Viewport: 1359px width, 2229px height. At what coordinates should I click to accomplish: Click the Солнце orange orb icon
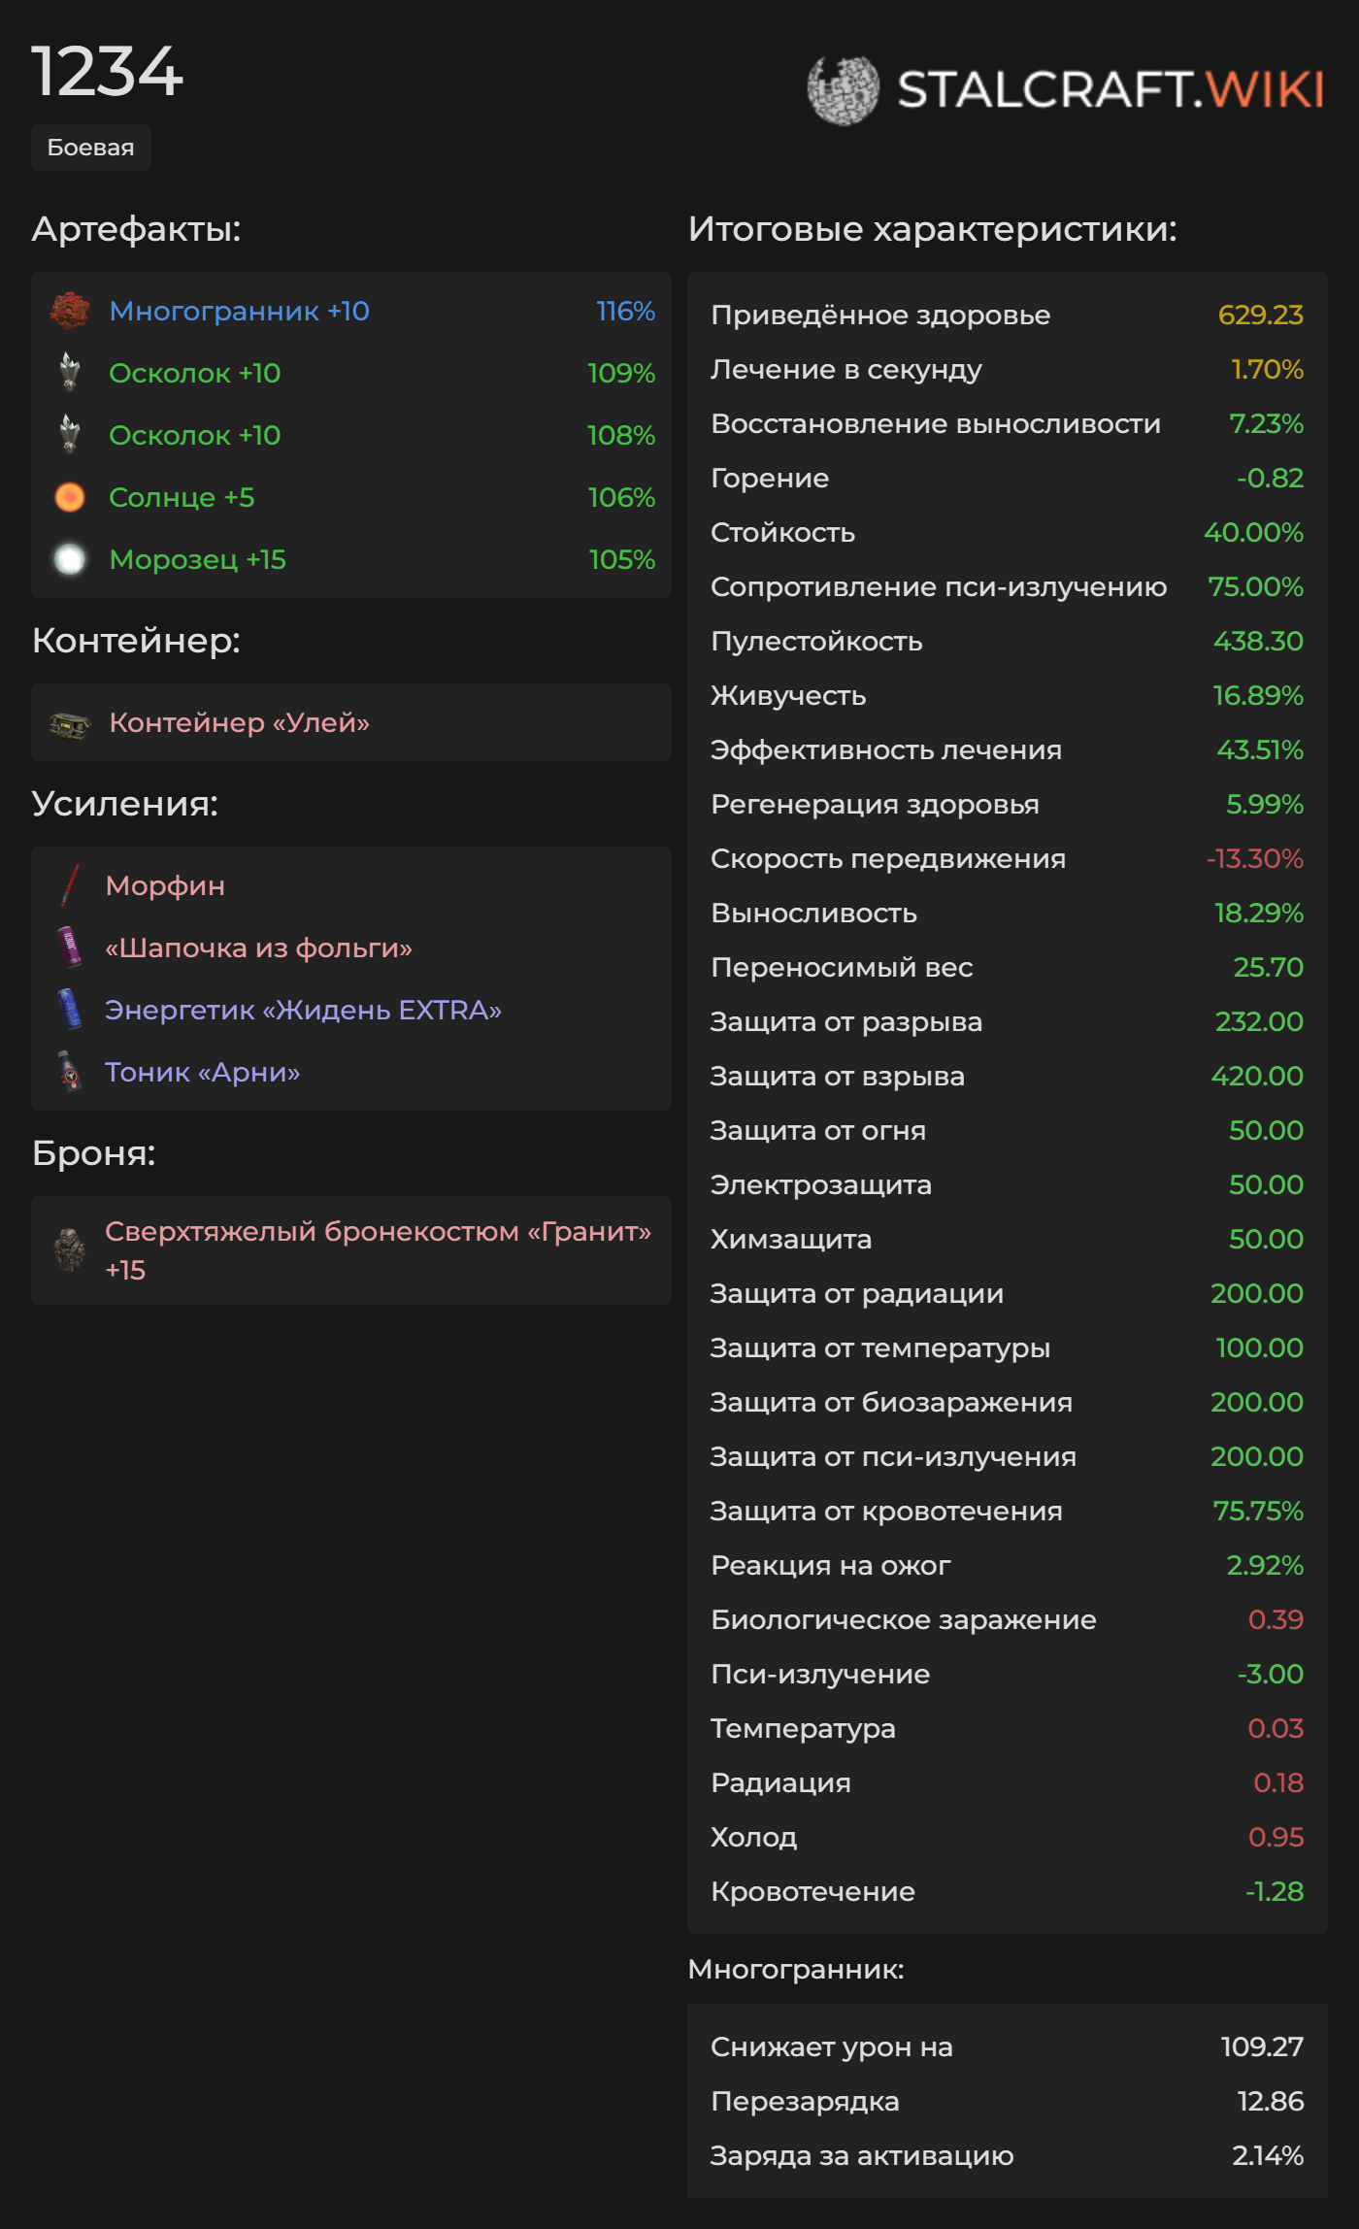coord(70,497)
